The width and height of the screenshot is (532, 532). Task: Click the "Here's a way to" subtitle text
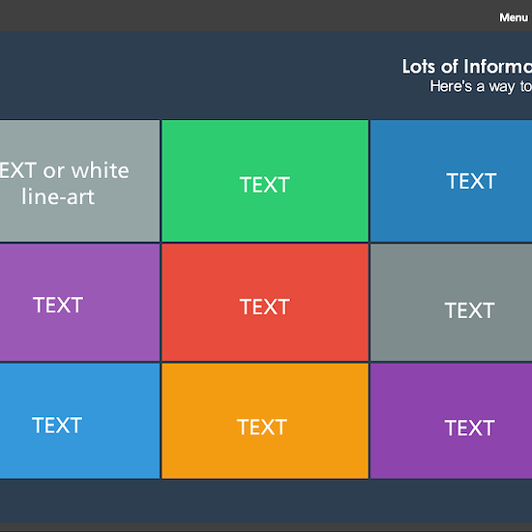click(481, 86)
